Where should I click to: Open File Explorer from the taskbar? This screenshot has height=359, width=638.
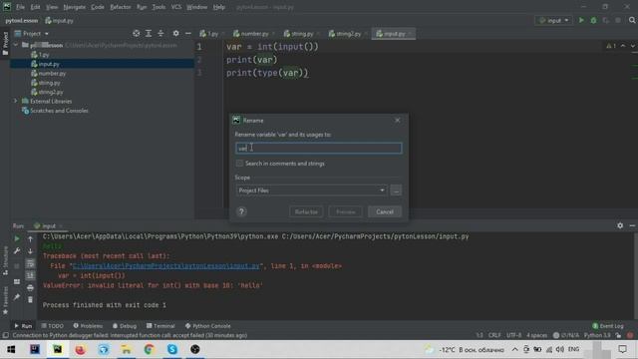[x=127, y=349]
